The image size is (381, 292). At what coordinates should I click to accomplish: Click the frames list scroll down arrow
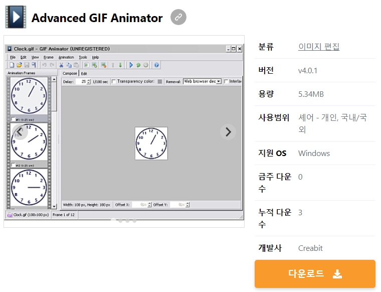(x=54, y=206)
